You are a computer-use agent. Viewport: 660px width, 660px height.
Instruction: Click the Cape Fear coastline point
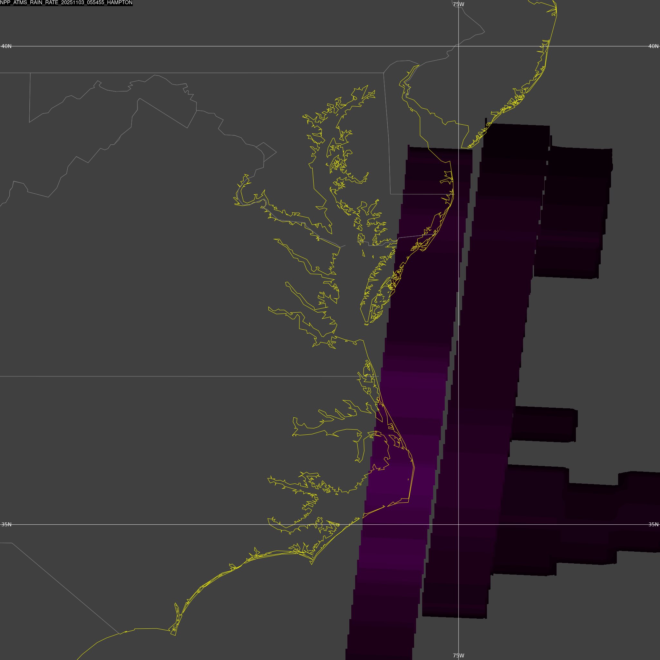click(175, 635)
